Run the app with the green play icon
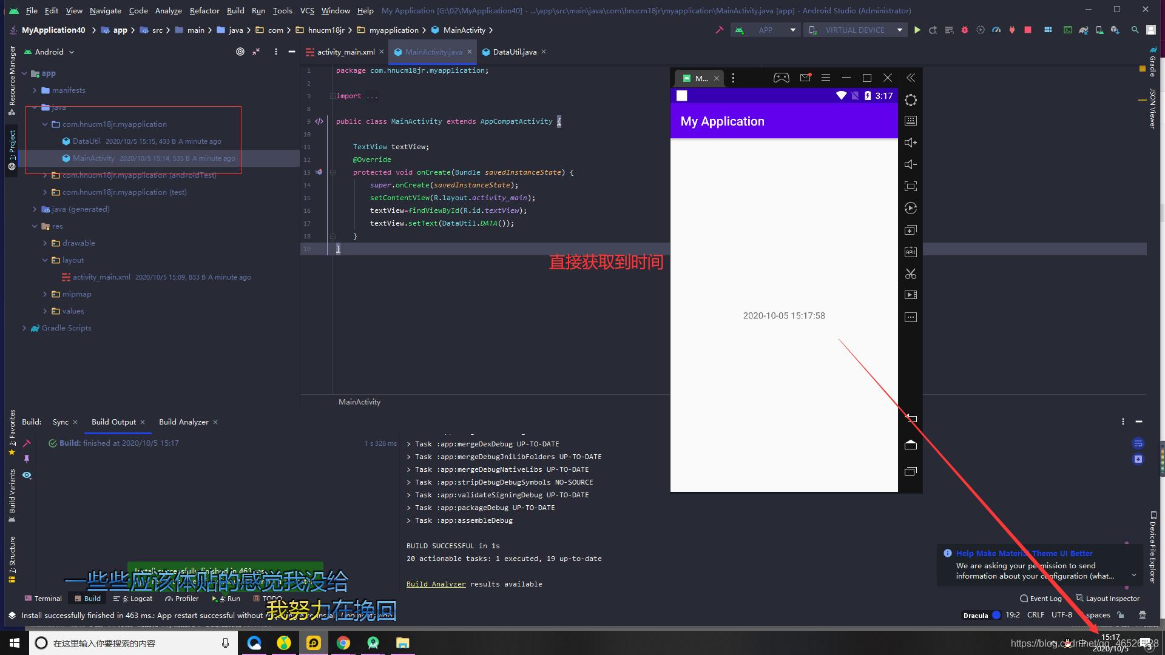This screenshot has height=655, width=1165. click(x=917, y=30)
